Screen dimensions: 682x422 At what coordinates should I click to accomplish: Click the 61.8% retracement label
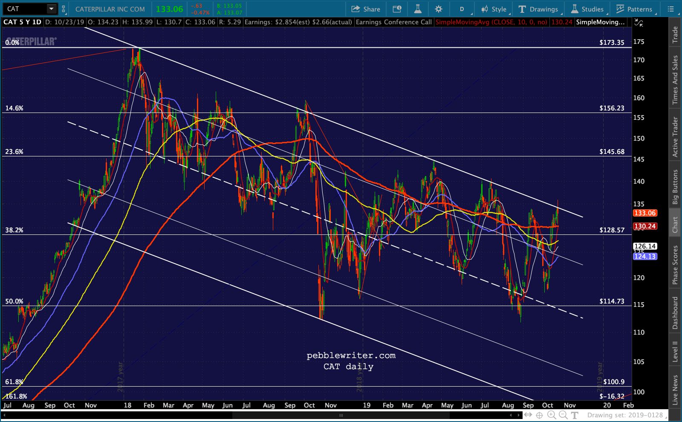tap(14, 382)
